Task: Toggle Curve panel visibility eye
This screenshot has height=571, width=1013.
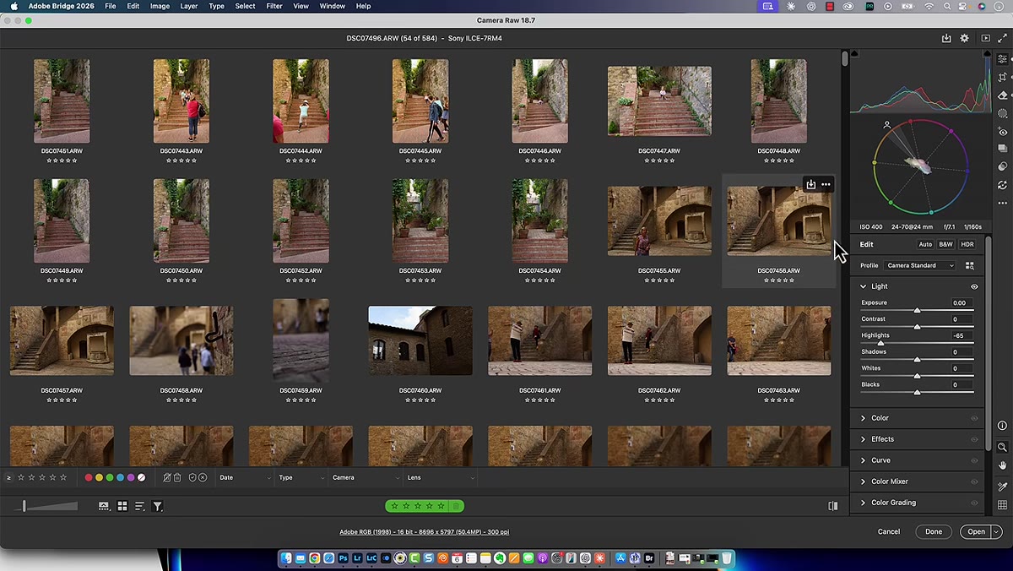Action: [x=974, y=460]
